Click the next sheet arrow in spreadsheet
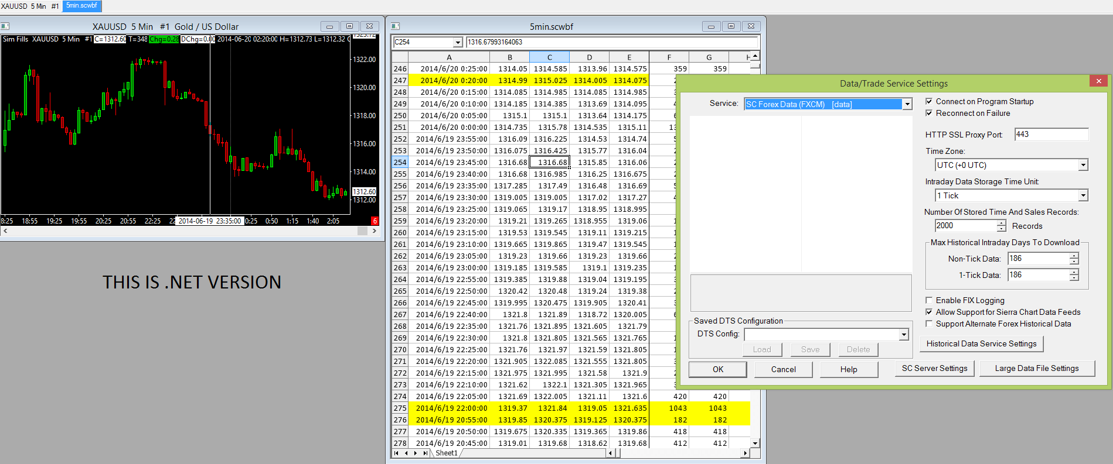Screen dimensions: 1113x464 click(x=416, y=453)
